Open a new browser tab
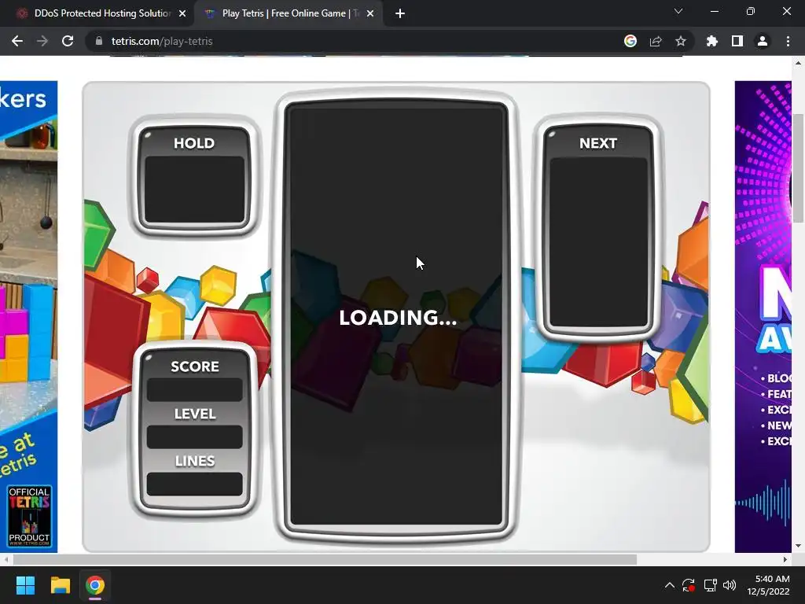805x604 pixels. (400, 13)
